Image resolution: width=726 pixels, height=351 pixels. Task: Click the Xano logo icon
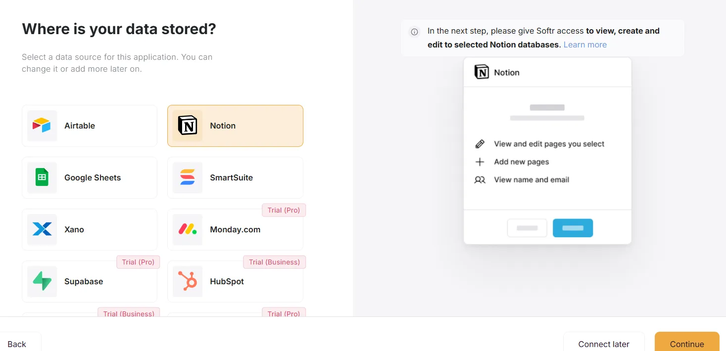[x=42, y=229]
